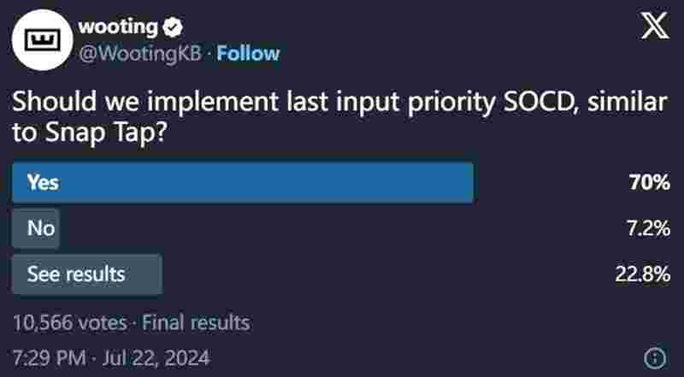Click the verified checkmark badge beside wooting
This screenshot has height=377, width=684.
(x=173, y=27)
